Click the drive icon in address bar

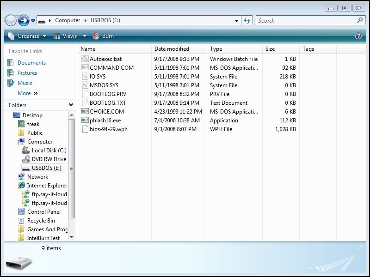click(42, 21)
